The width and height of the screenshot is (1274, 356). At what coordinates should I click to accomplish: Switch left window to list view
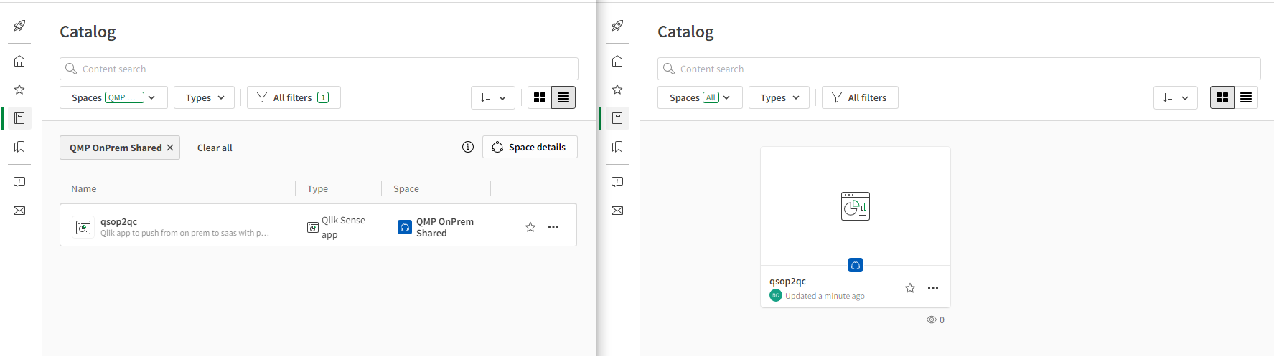(x=563, y=97)
